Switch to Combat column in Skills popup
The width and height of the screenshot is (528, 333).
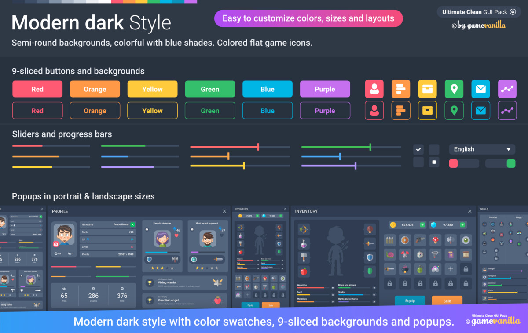pyautogui.click(x=493, y=217)
